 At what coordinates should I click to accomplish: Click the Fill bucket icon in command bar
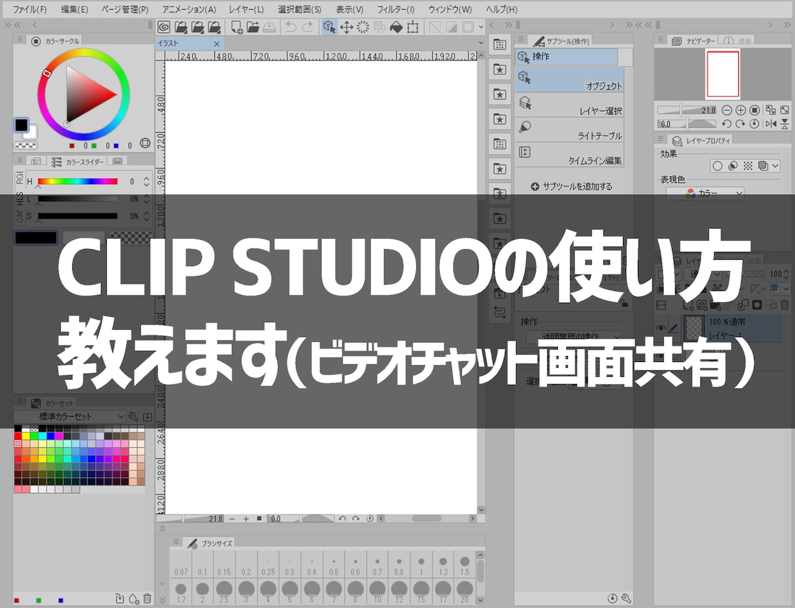click(x=396, y=27)
